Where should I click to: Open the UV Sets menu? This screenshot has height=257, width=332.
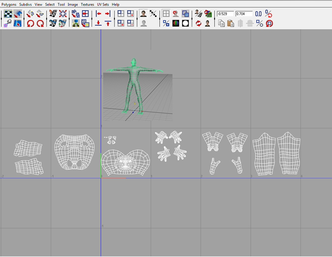click(x=102, y=4)
